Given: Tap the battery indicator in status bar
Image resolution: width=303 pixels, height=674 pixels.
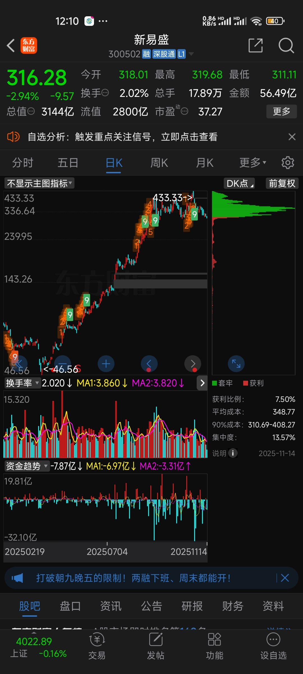Looking at the screenshot, I should (x=276, y=21).
